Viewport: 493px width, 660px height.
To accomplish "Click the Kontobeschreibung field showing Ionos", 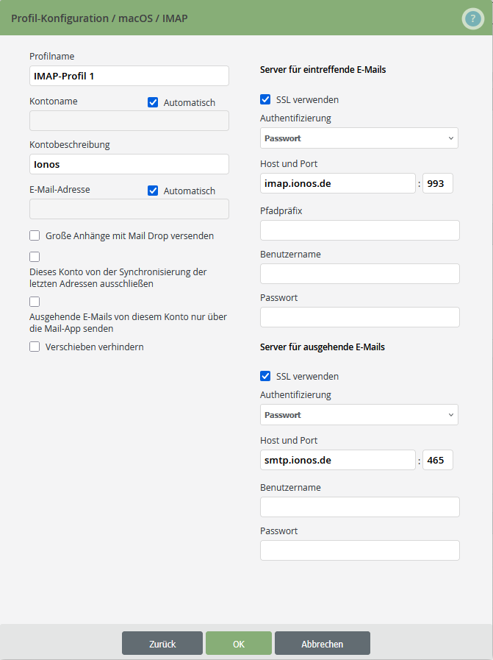I will (129, 163).
